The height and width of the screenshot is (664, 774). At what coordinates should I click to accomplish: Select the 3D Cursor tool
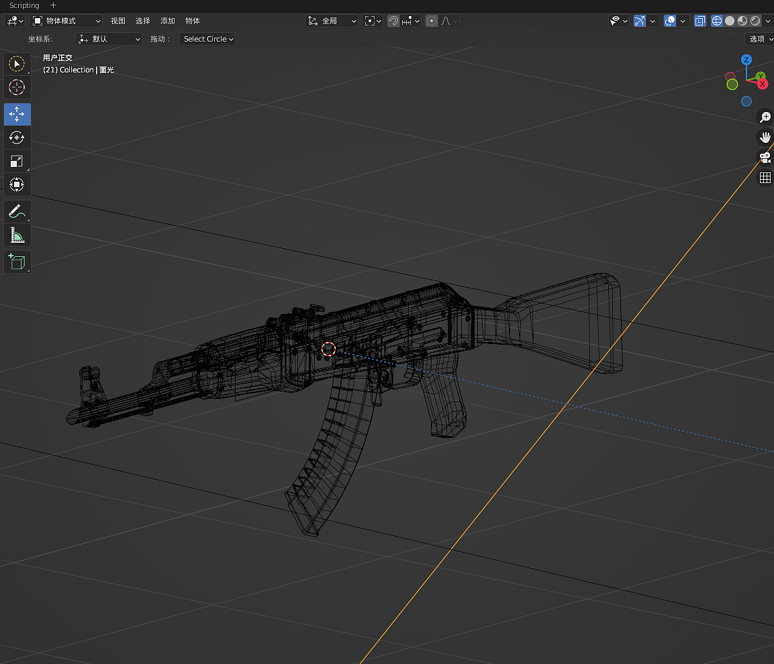tap(17, 87)
